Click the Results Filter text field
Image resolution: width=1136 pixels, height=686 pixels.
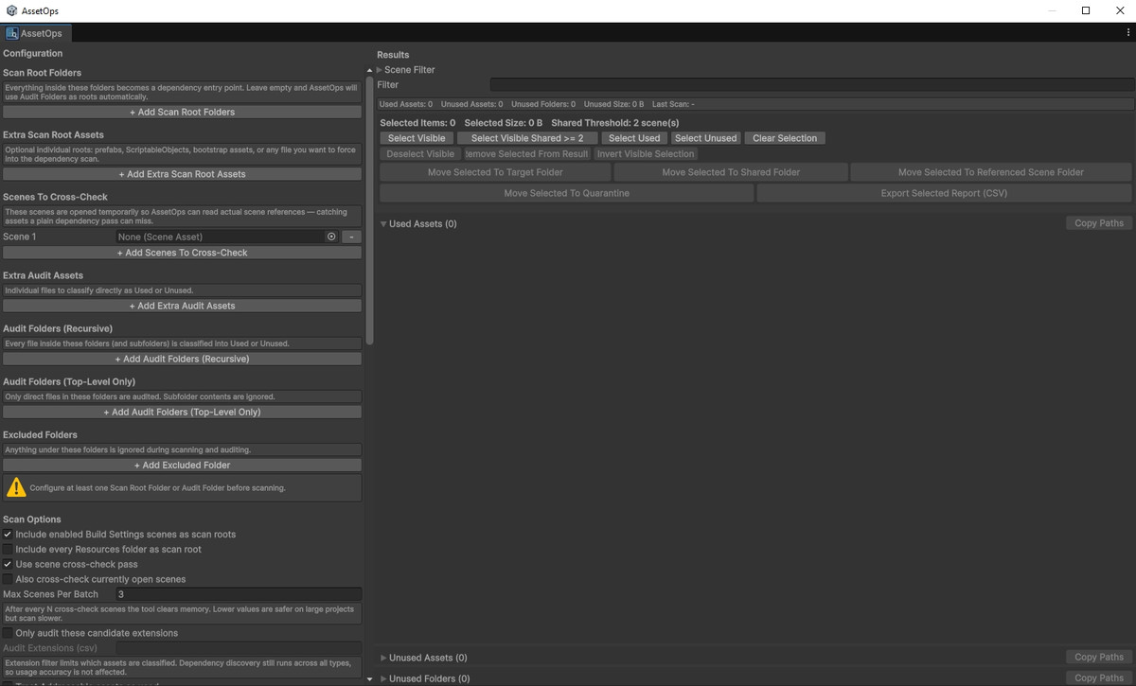(x=811, y=84)
